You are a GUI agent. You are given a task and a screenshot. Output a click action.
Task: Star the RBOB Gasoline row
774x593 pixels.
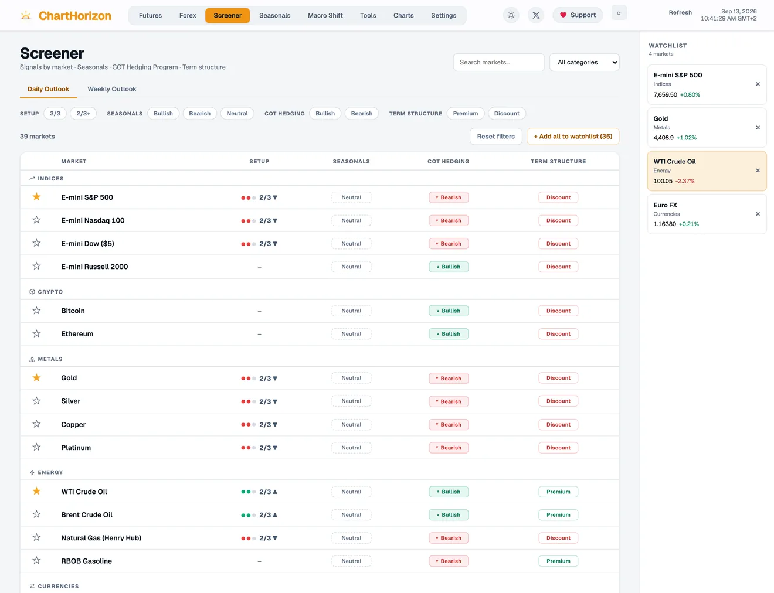click(x=36, y=561)
